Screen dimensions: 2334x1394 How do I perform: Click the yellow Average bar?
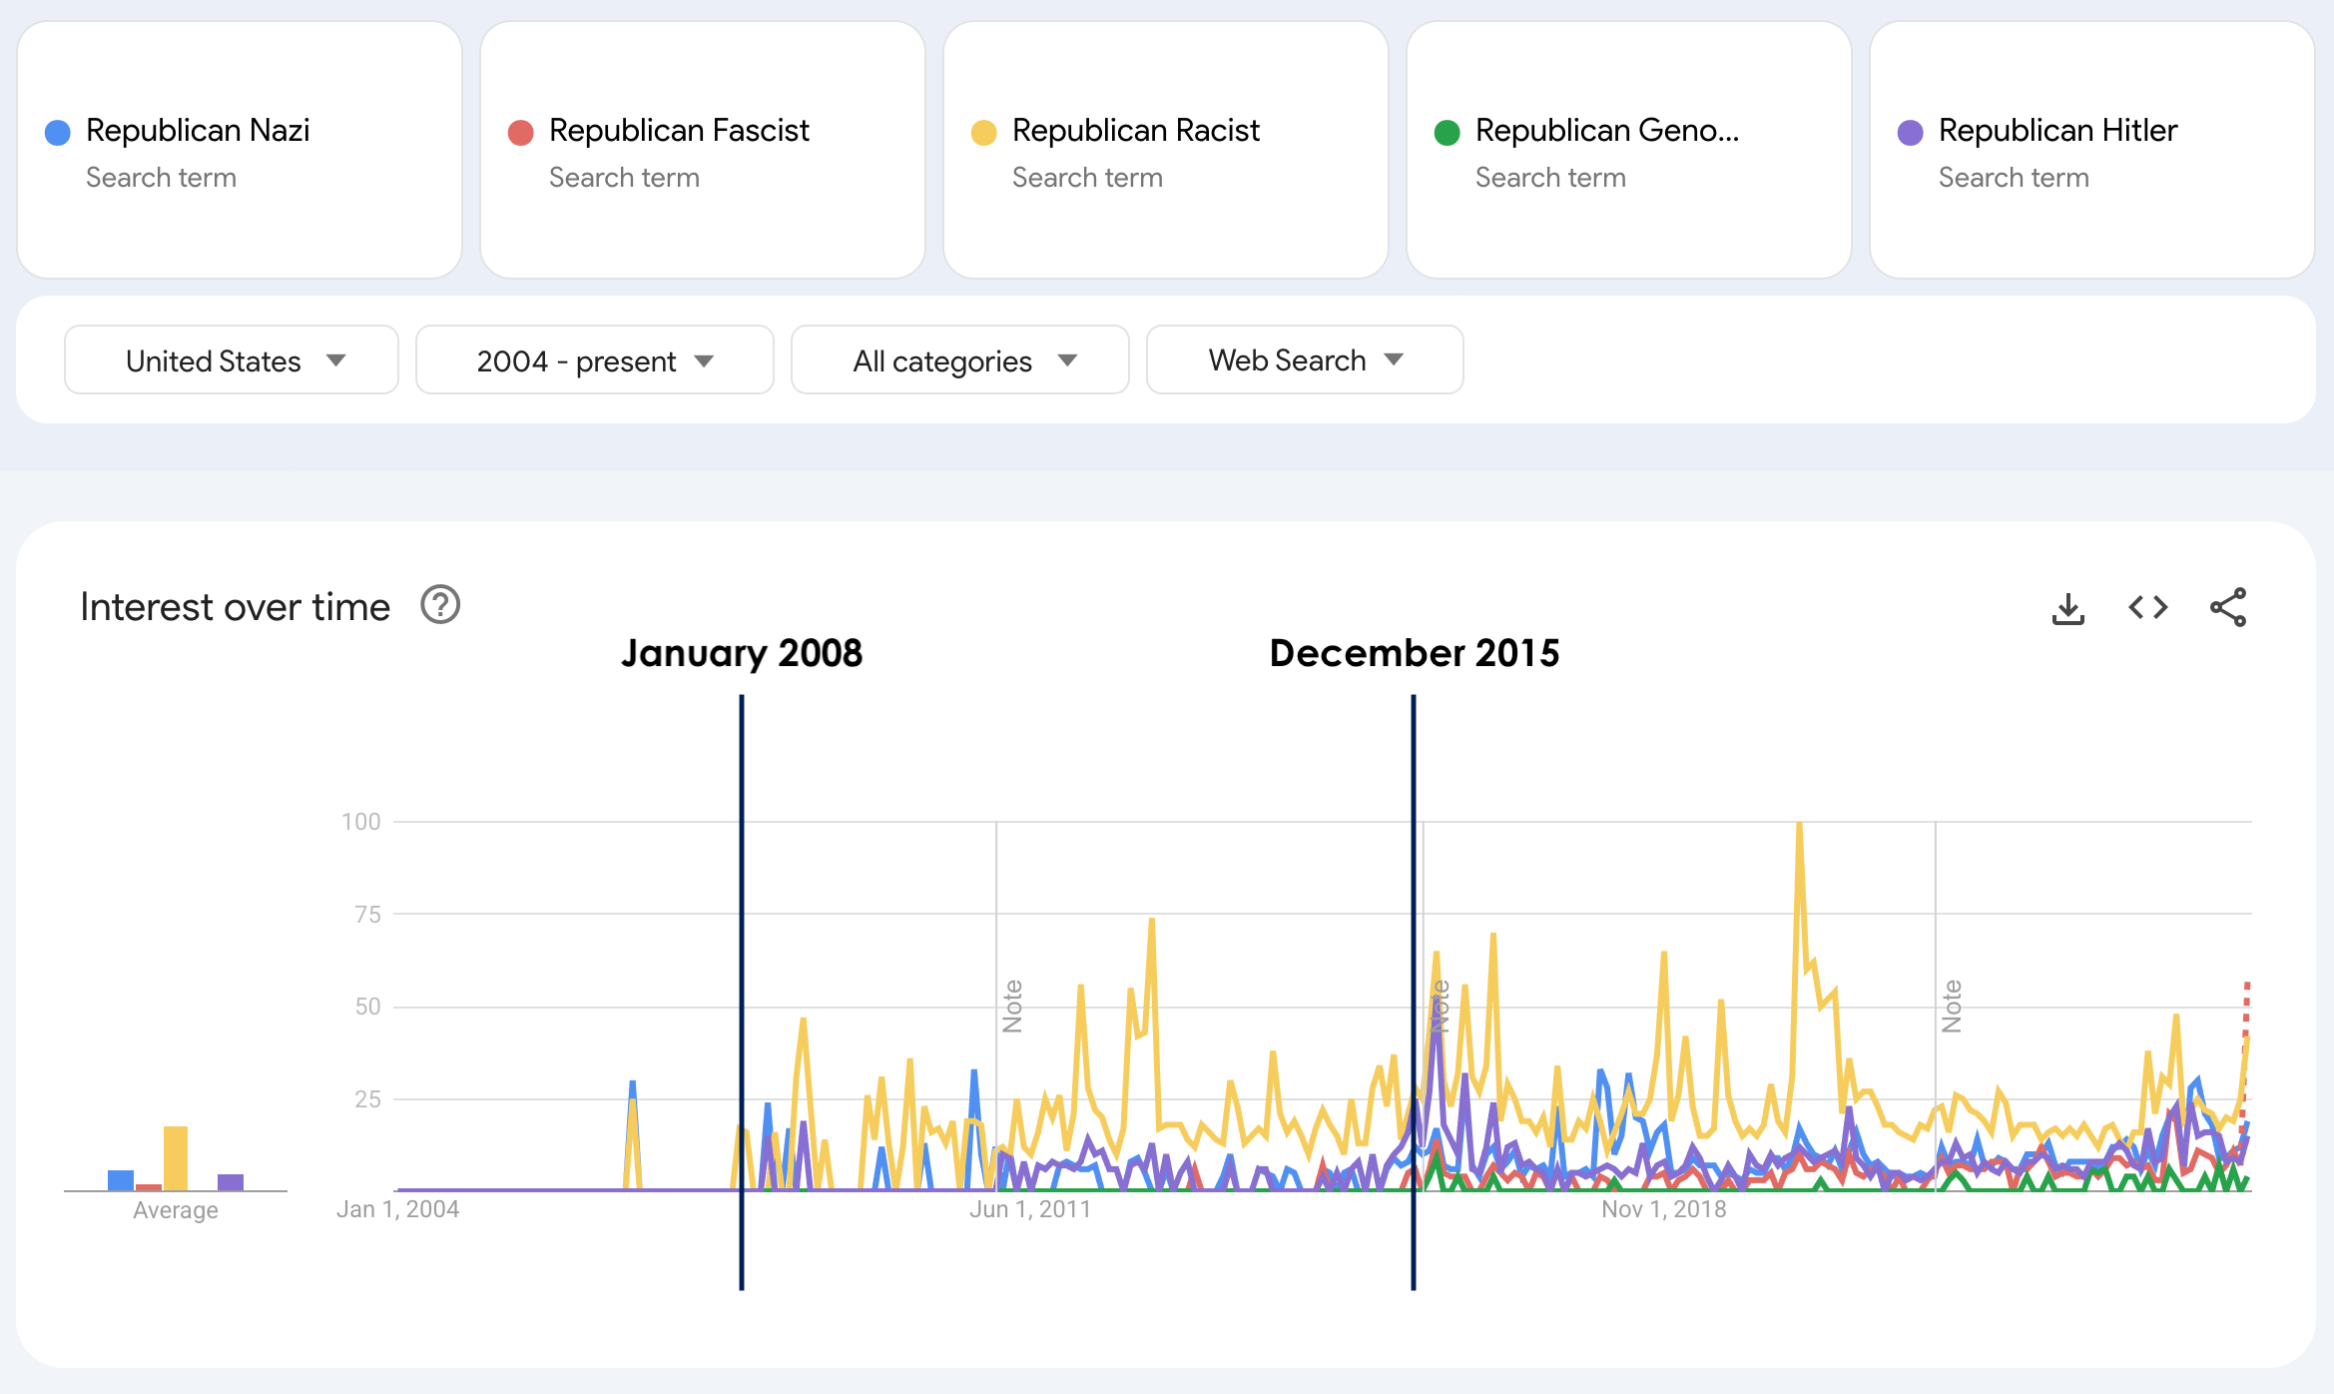pos(176,1157)
